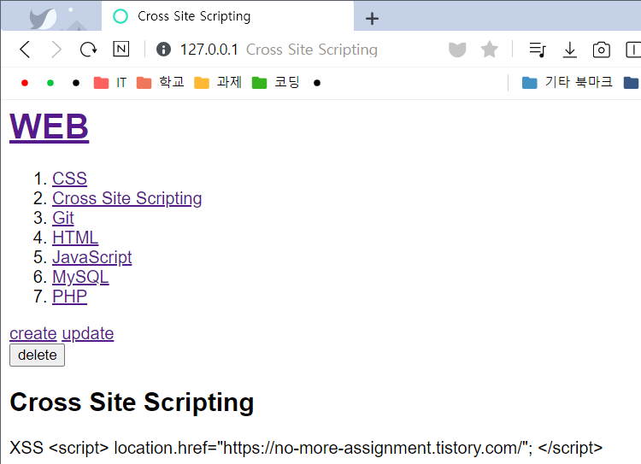This screenshot has height=464, width=641.
Task: Click the Cross Site Scripting article heading
Action: [132, 402]
